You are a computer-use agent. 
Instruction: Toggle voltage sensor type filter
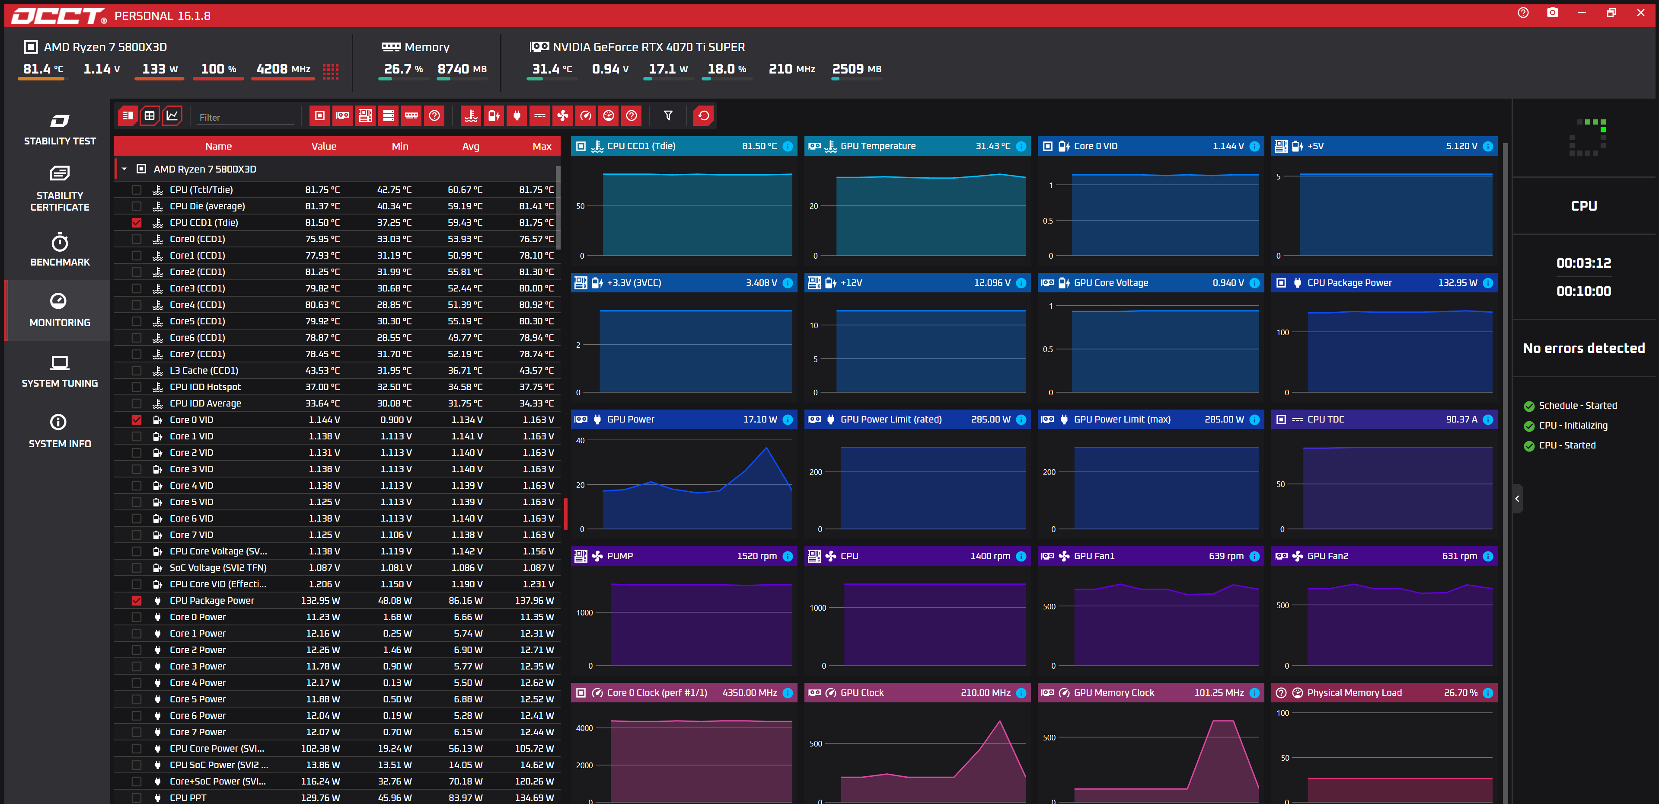pos(494,116)
